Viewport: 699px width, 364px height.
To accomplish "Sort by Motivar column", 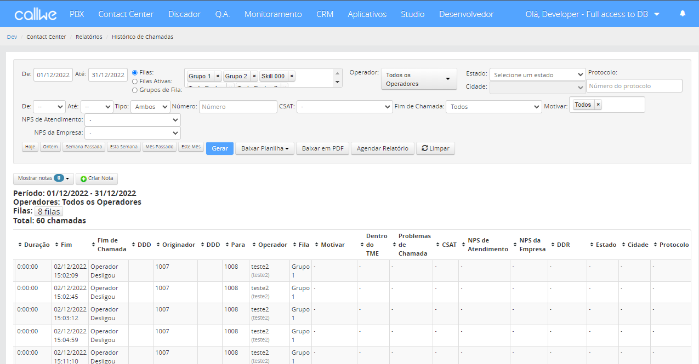I will pyautogui.click(x=329, y=245).
